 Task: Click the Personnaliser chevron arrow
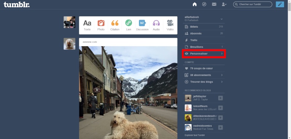pos(222,53)
